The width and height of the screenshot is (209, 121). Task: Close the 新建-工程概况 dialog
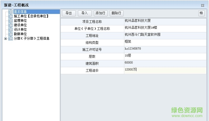click(203, 5)
